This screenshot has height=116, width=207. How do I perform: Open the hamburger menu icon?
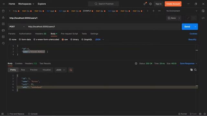pos(4,4)
